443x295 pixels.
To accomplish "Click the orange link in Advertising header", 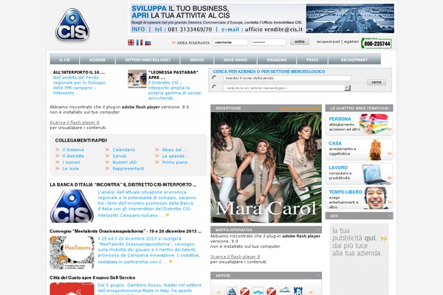I will click(299, 108).
